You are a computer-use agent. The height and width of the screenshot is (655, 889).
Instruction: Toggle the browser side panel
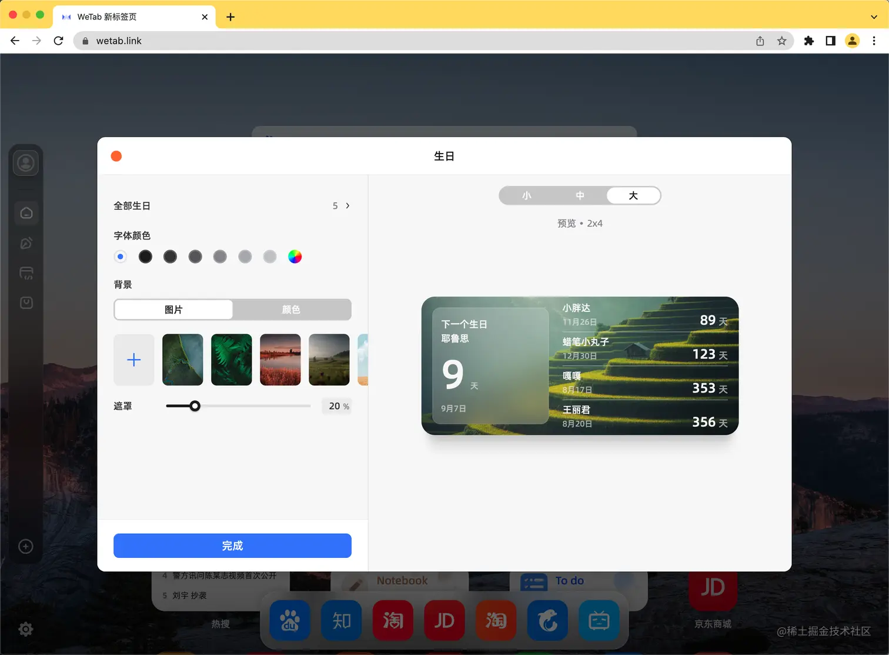tap(830, 41)
